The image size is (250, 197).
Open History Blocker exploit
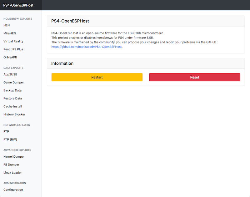click(14, 114)
